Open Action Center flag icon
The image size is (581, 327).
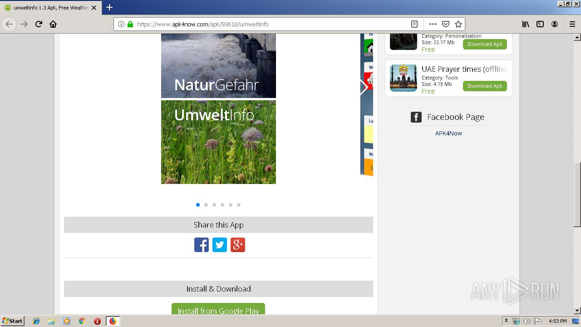click(538, 321)
